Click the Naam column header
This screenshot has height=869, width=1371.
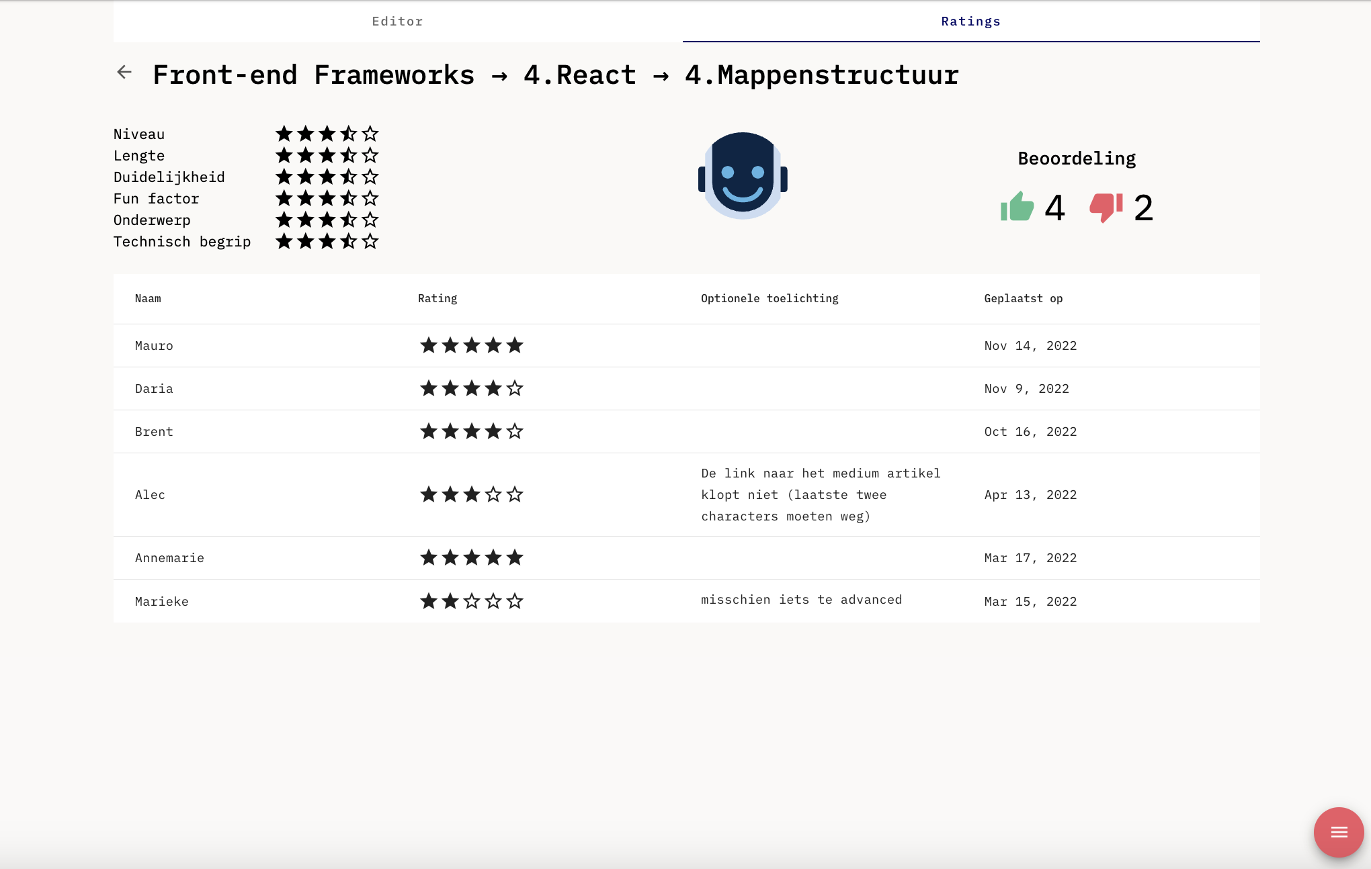[148, 298]
